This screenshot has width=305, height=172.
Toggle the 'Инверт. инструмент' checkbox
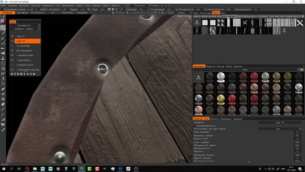point(39,10)
